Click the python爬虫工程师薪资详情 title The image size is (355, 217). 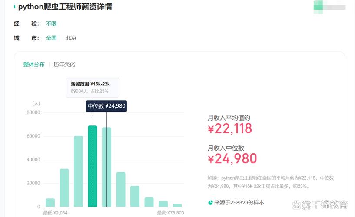pyautogui.click(x=65, y=7)
